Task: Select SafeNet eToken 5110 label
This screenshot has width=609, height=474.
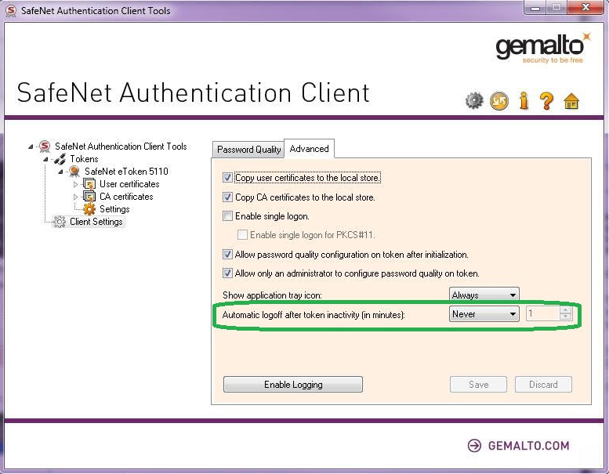Action: pyautogui.click(x=126, y=172)
